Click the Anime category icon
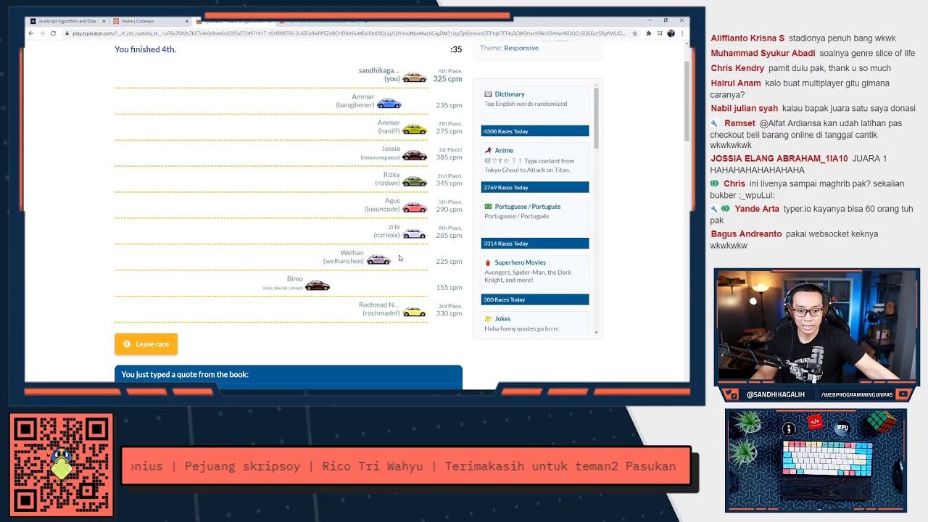The width and height of the screenshot is (928, 522). pos(488,150)
